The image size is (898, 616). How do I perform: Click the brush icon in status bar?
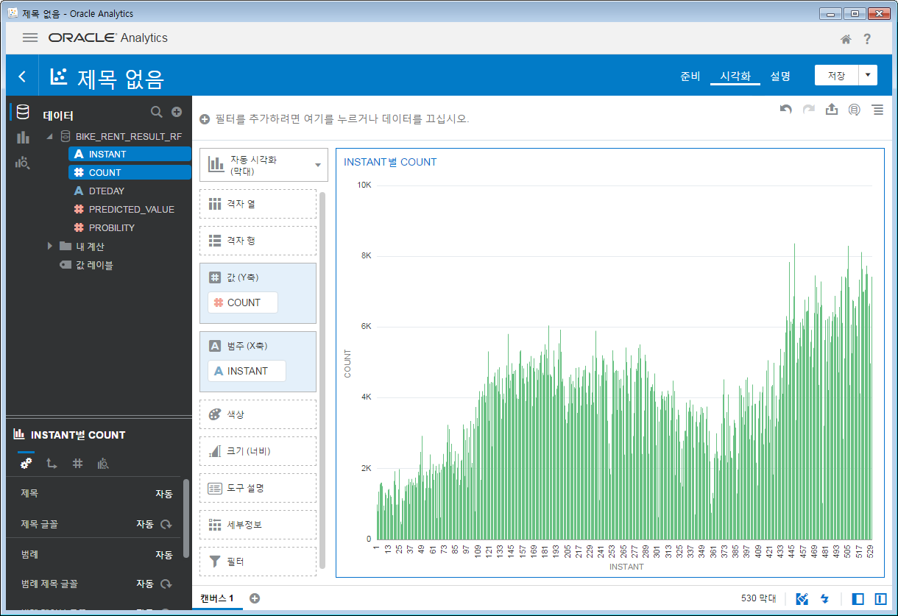tap(802, 599)
